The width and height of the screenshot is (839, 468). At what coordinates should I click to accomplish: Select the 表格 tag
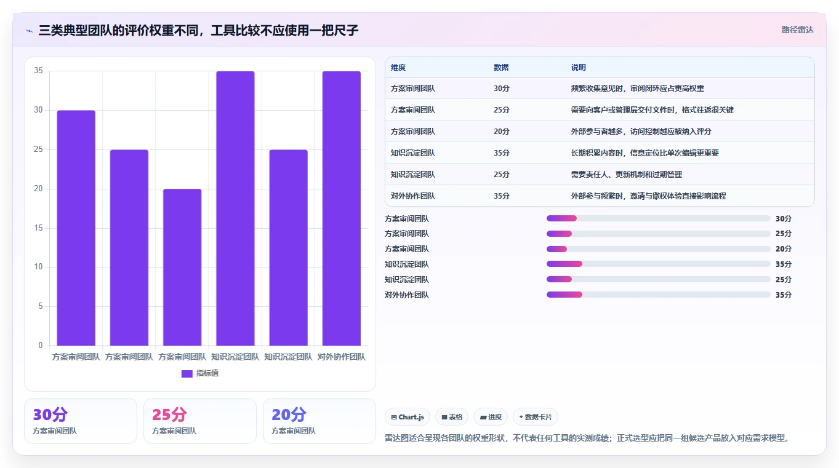[452, 417]
